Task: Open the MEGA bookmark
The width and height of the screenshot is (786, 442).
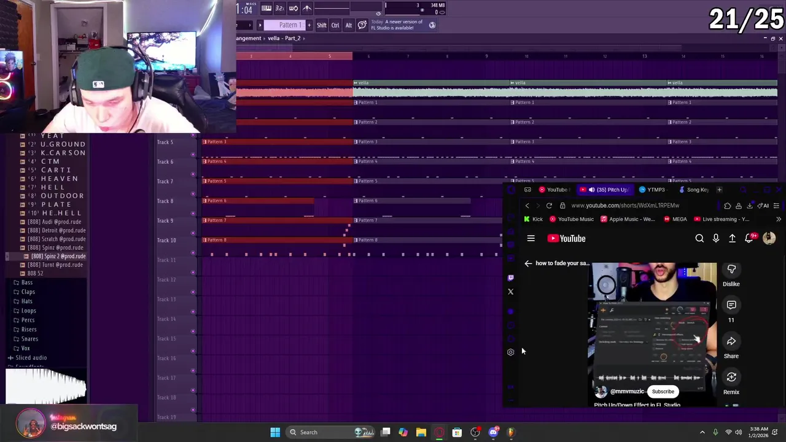Action: point(675,219)
